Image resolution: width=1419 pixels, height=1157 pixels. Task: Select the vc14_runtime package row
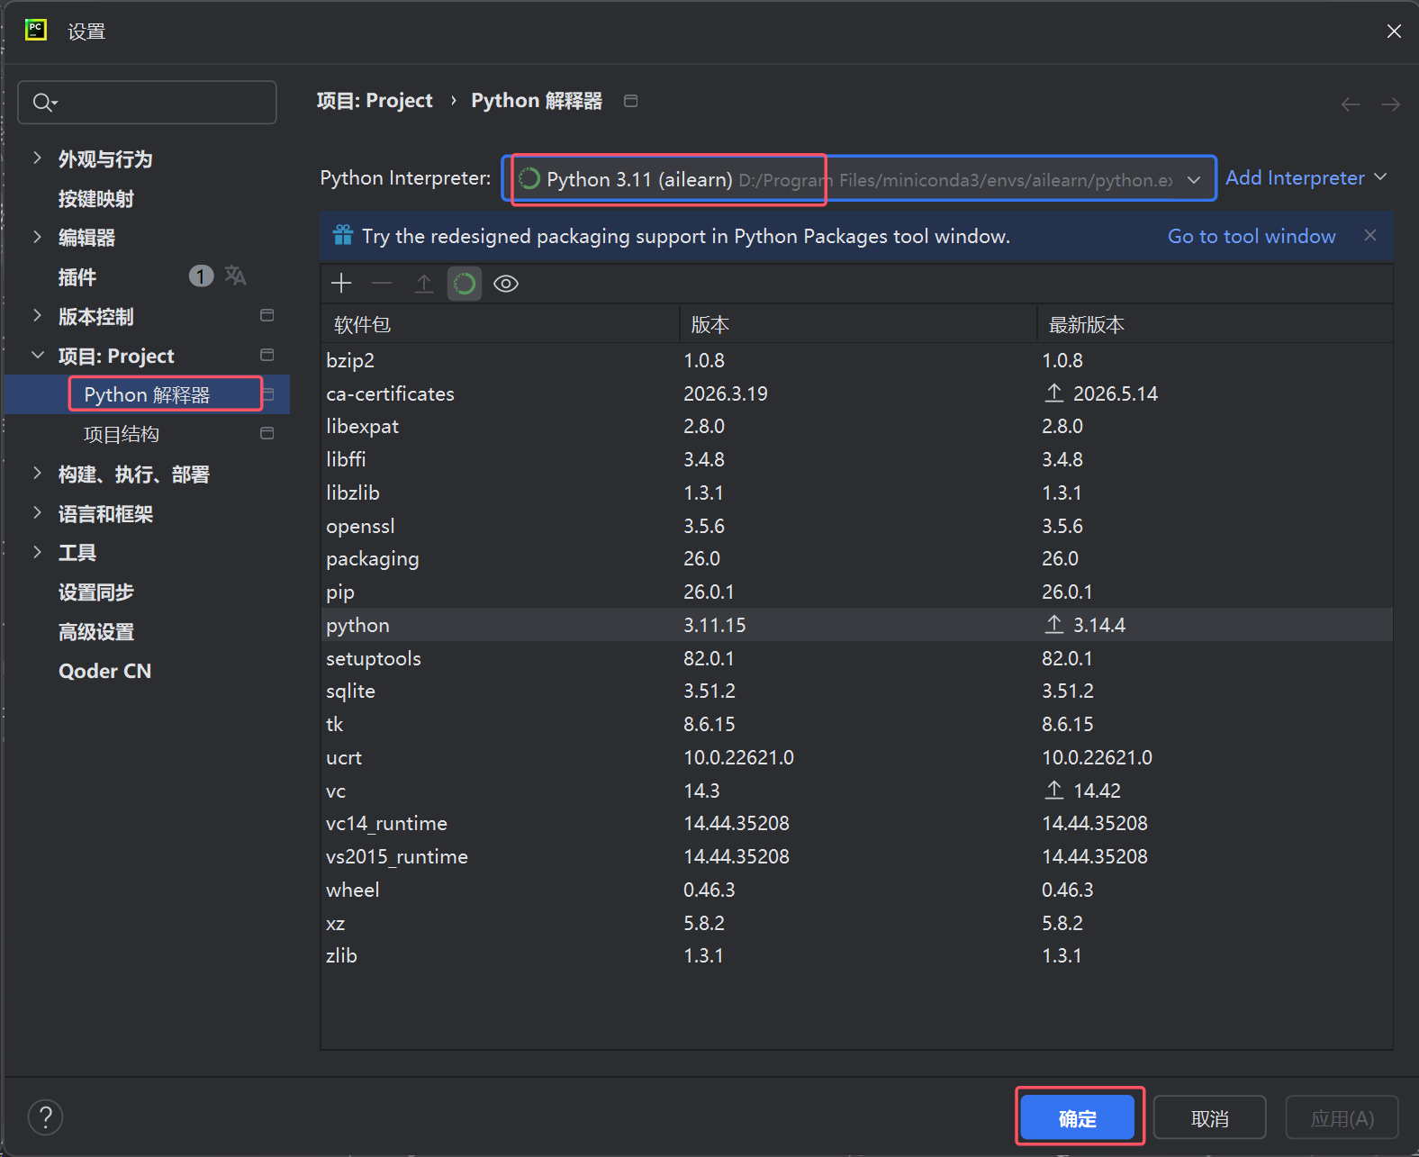pos(856,823)
